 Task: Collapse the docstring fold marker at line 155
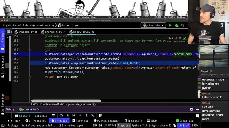[x=30, y=50]
